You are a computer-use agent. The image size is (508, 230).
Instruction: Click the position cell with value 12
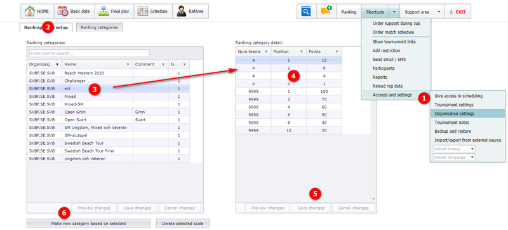point(289,130)
